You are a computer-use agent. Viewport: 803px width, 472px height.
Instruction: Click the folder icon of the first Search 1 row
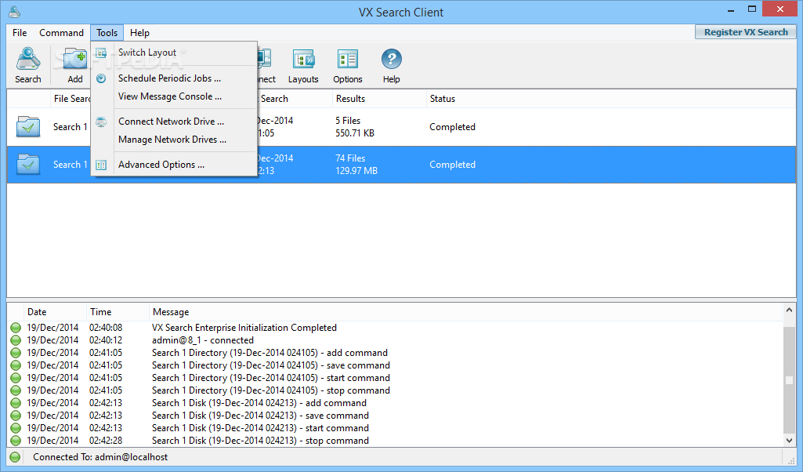click(27, 126)
